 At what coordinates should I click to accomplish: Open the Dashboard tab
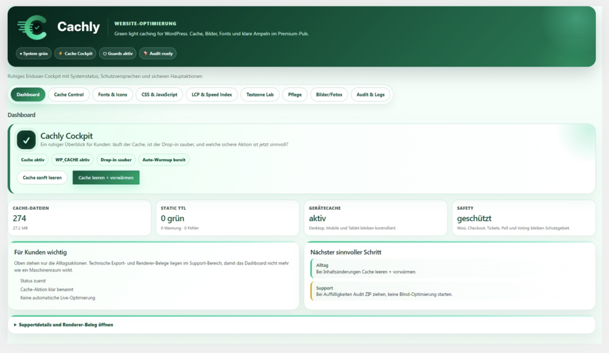click(x=28, y=94)
